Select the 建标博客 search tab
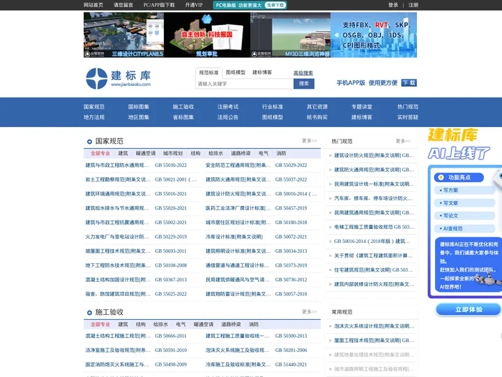Image resolution: width=502 pixels, height=377 pixels. pos(262,73)
